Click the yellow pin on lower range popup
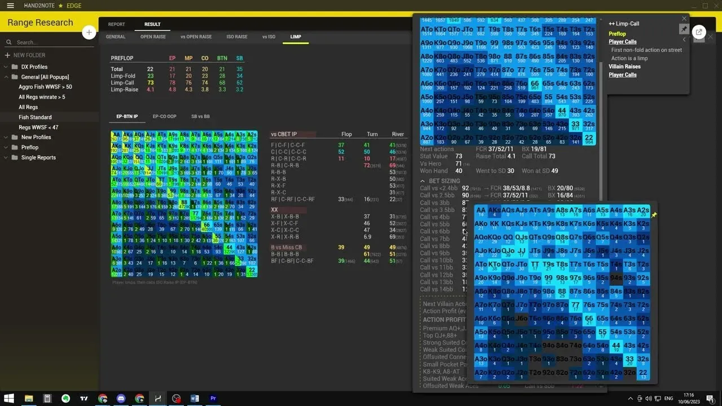 (x=654, y=215)
